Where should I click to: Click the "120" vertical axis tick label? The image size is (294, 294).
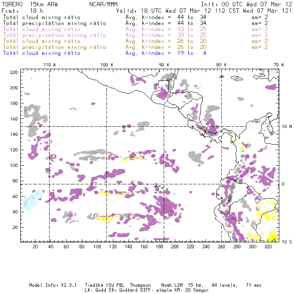click(14, 150)
